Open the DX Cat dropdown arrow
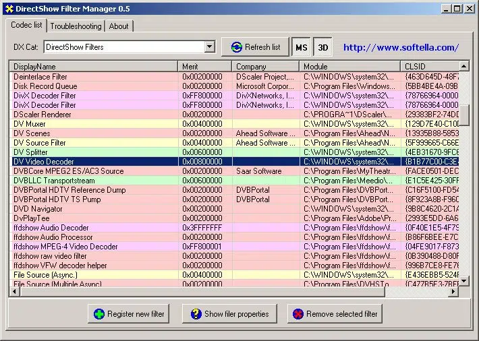The height and width of the screenshot is (341, 479). click(x=210, y=46)
